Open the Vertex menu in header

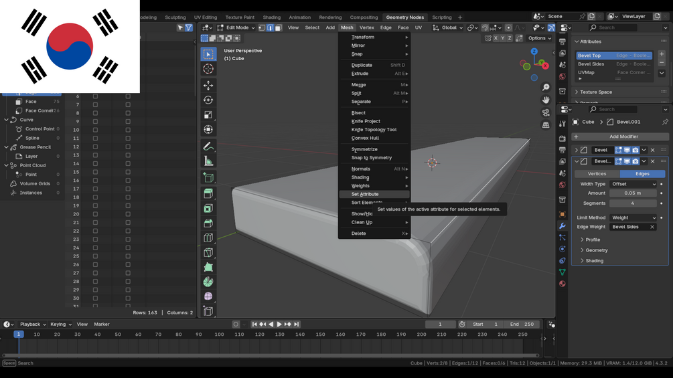click(366, 27)
